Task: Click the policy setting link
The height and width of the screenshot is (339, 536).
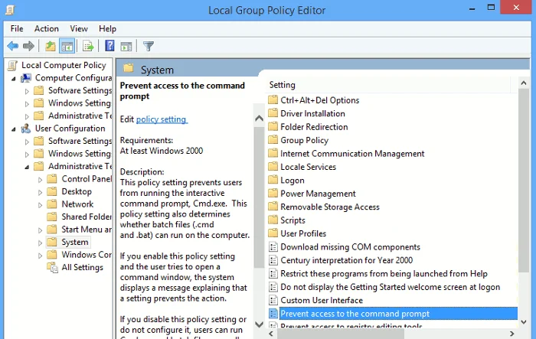Action: [162, 119]
